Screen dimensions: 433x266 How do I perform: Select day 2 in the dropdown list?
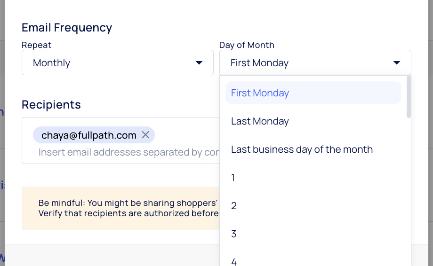tap(234, 206)
